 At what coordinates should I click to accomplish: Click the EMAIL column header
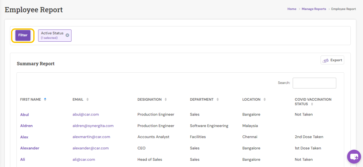pyautogui.click(x=78, y=99)
